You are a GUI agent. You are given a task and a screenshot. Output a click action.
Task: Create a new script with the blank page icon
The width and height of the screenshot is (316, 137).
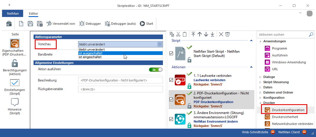coord(21,24)
